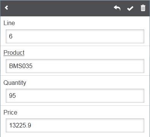Delete this line using the trash icon
The height and width of the screenshot is (137, 150).
coord(143,8)
